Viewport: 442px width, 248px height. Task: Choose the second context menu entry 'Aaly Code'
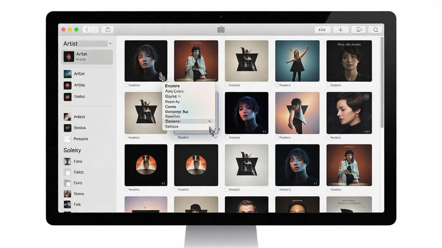[x=174, y=91]
